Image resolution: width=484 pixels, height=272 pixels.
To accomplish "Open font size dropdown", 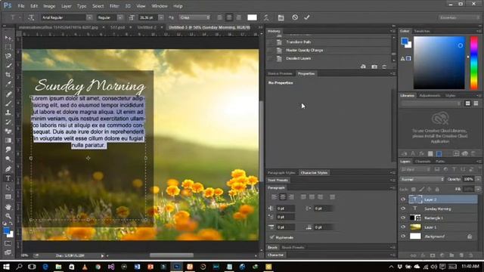I will 161,17.
